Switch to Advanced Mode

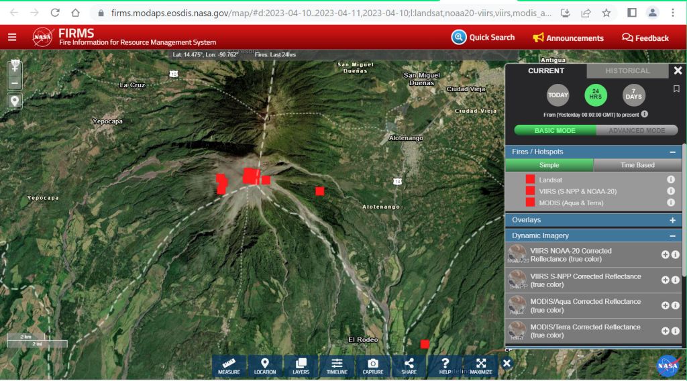(x=637, y=130)
